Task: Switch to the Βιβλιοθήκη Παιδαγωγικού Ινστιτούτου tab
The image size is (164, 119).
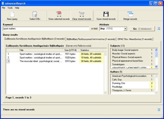Action: click(x=91, y=39)
